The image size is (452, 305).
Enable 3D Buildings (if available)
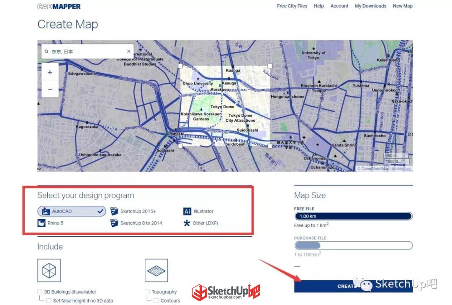coord(40,292)
